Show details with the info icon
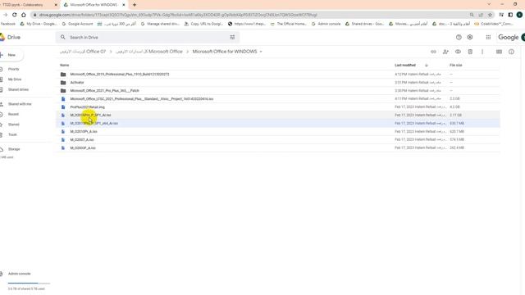 [x=511, y=52]
